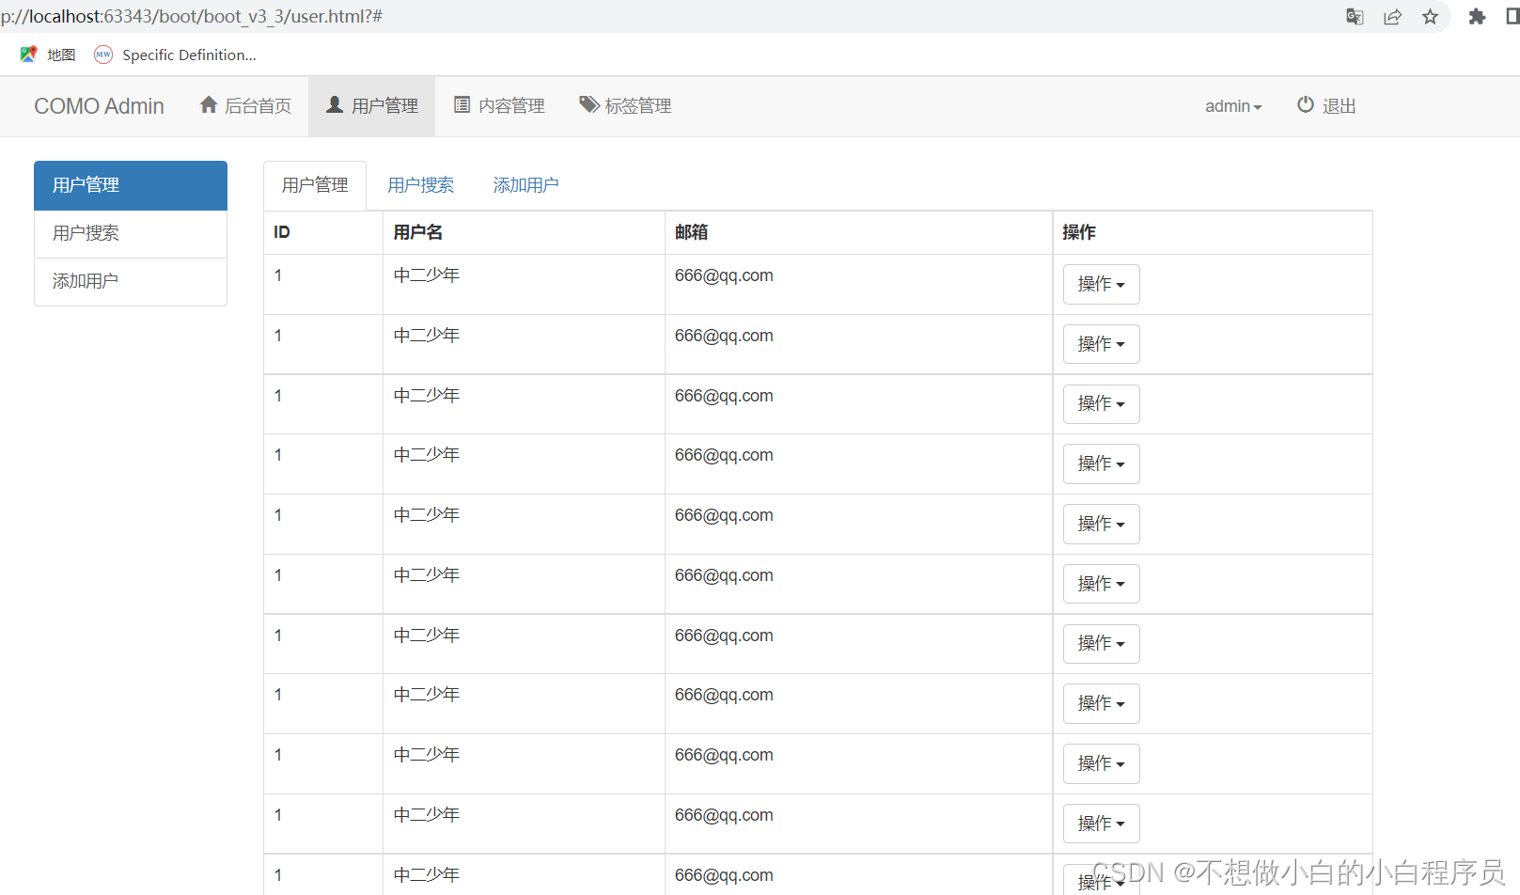
Task: Click the COMO Admin brand link
Action: [x=99, y=106]
